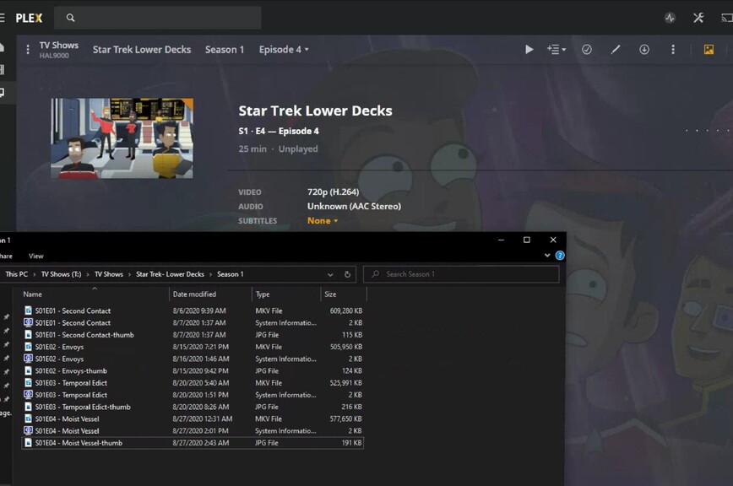Image resolution: width=733 pixels, height=486 pixels.
Task: Open Plex settings wrench icon
Action: [698, 18]
